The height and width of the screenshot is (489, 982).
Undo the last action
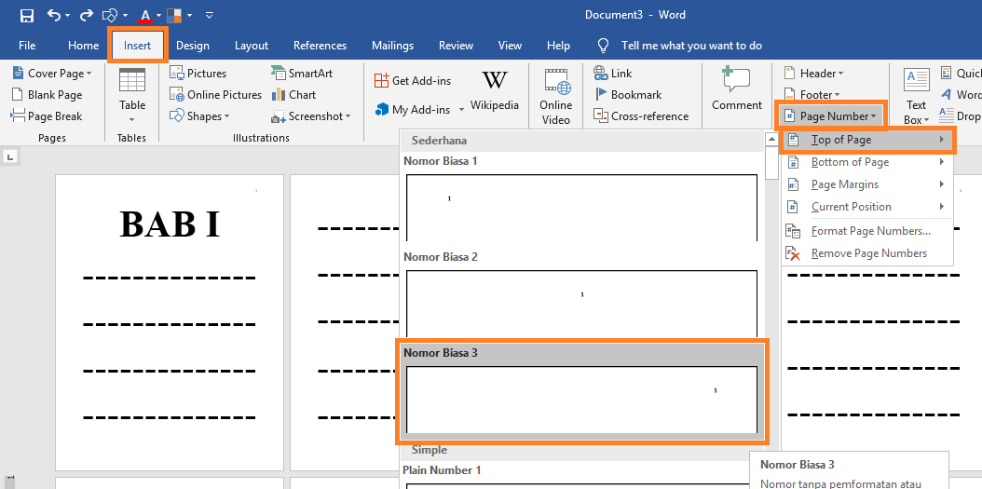point(54,15)
